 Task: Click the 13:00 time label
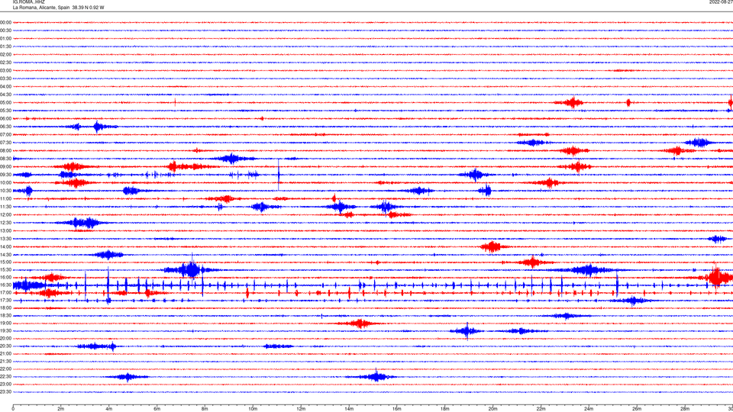(x=5, y=230)
